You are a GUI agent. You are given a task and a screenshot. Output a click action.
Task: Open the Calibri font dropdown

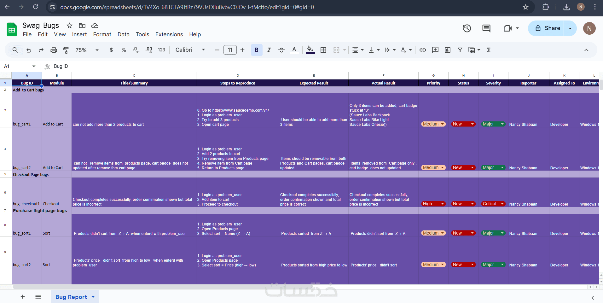(190, 50)
